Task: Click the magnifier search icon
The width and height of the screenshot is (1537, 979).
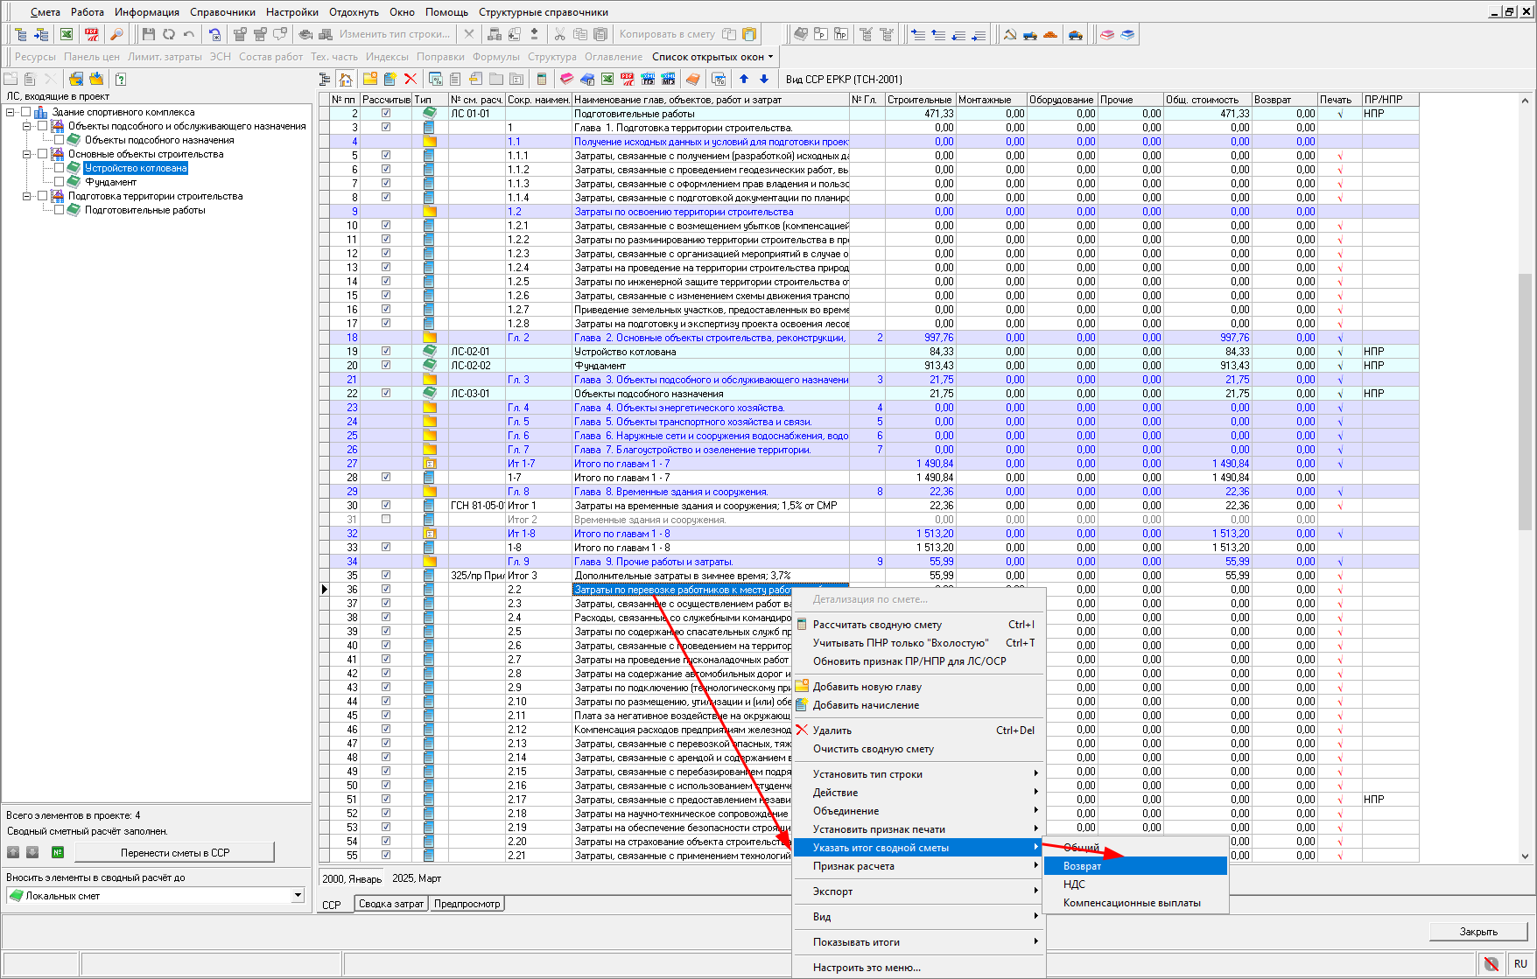Action: tap(116, 34)
